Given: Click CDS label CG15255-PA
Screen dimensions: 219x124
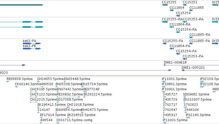Looking at the screenshot, I should [x=173, y=41].
